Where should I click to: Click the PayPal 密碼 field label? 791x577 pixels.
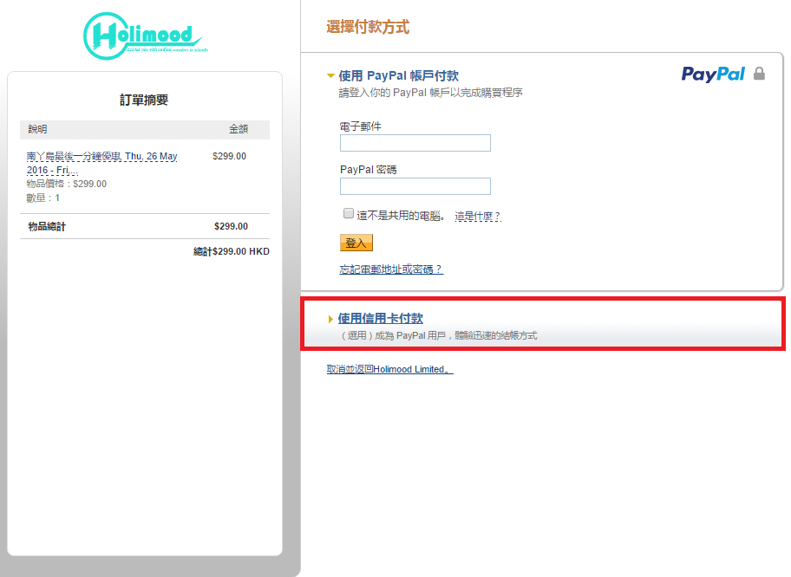click(x=368, y=170)
